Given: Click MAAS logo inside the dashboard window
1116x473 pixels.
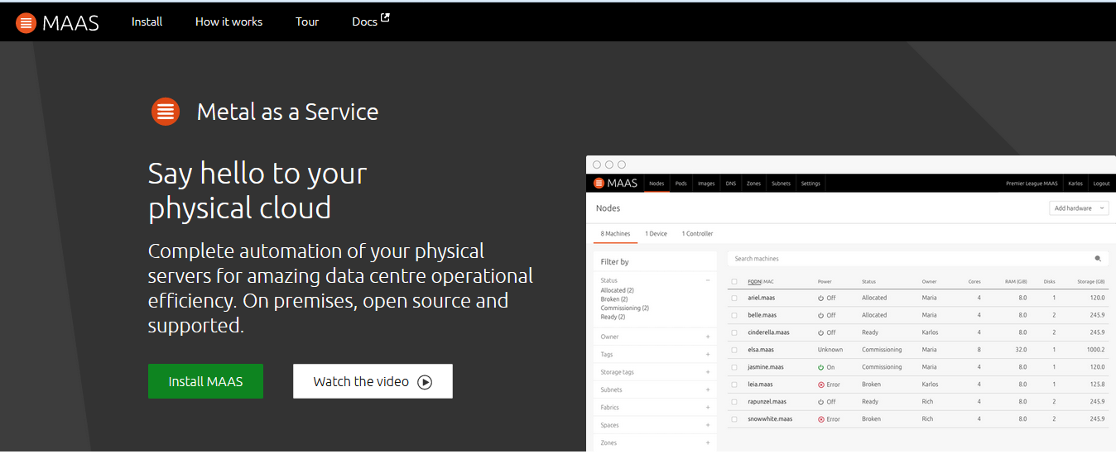Looking at the screenshot, I should [x=615, y=183].
